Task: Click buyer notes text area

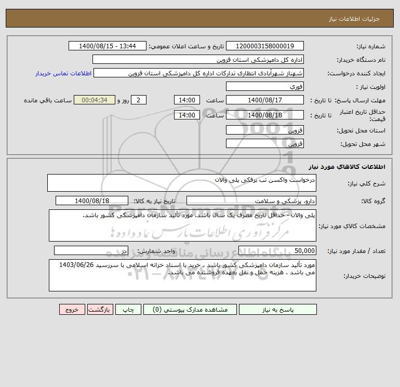Action: pos(182,275)
